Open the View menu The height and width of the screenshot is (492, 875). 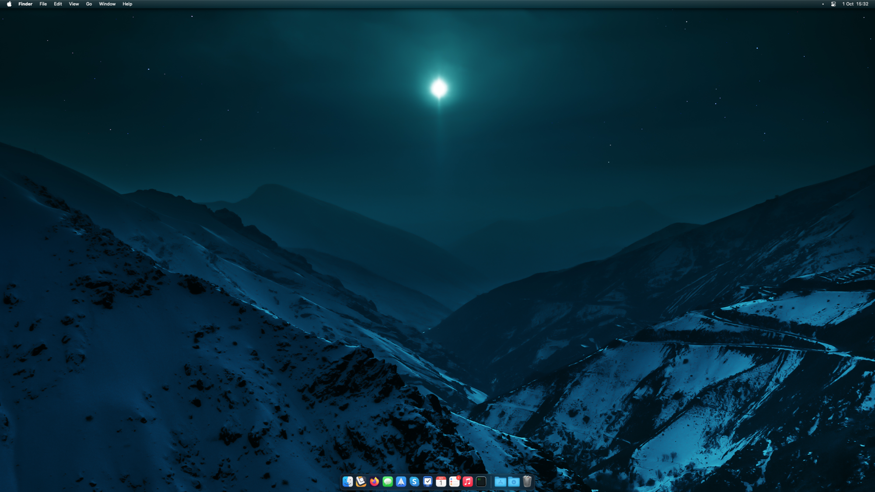pos(73,4)
